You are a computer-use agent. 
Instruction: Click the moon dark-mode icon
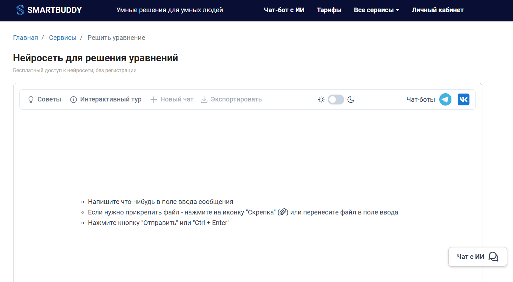click(351, 99)
